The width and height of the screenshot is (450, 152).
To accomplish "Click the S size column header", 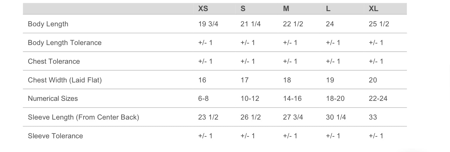I will coord(243,9).
